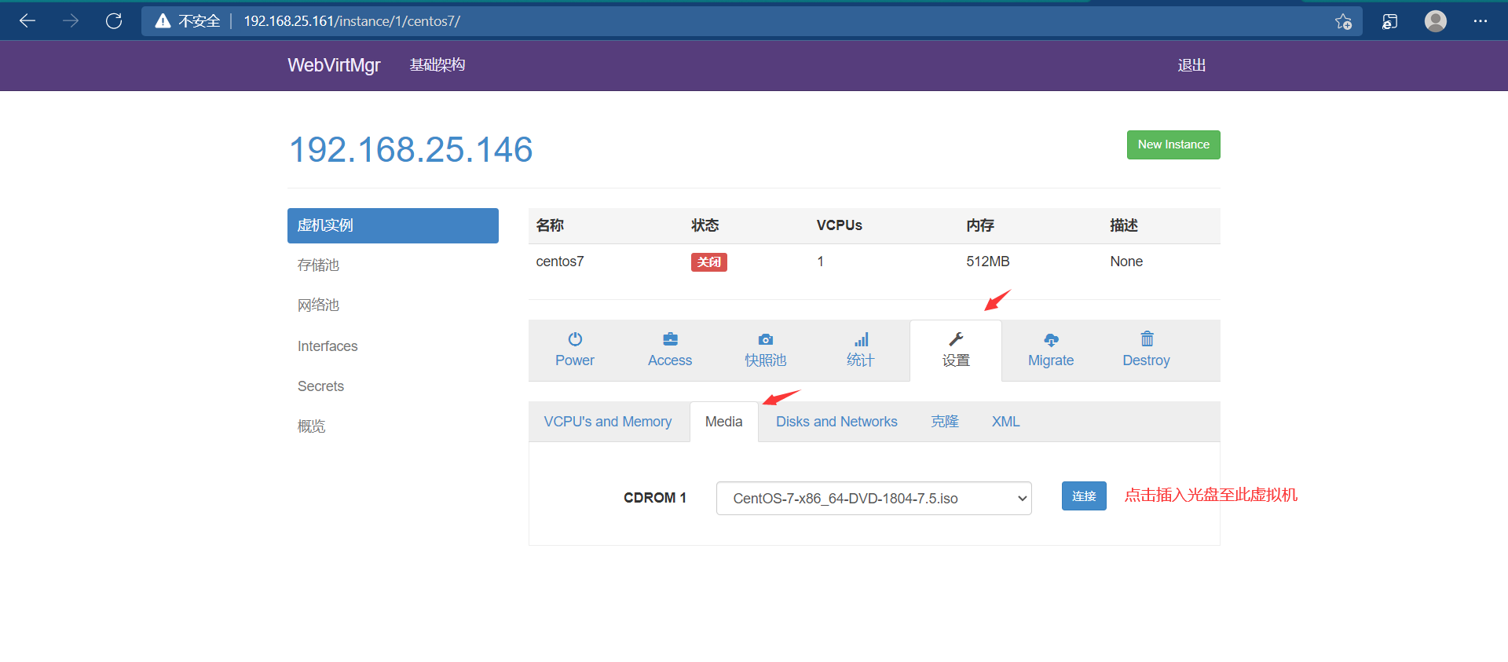Select 虚机实例 in sidebar

coord(393,225)
